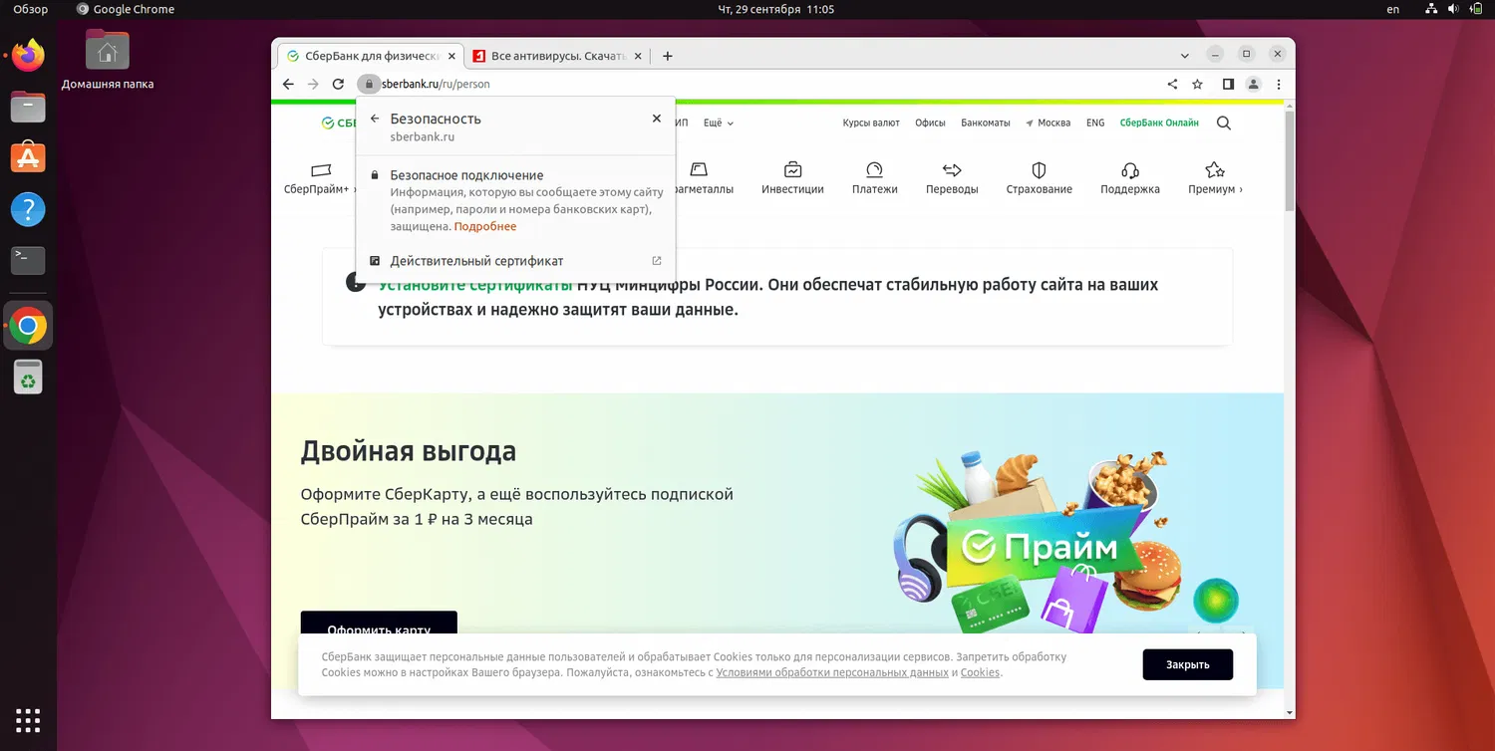Open the Обзор activities overview
The width and height of the screenshot is (1495, 751).
[x=30, y=10]
